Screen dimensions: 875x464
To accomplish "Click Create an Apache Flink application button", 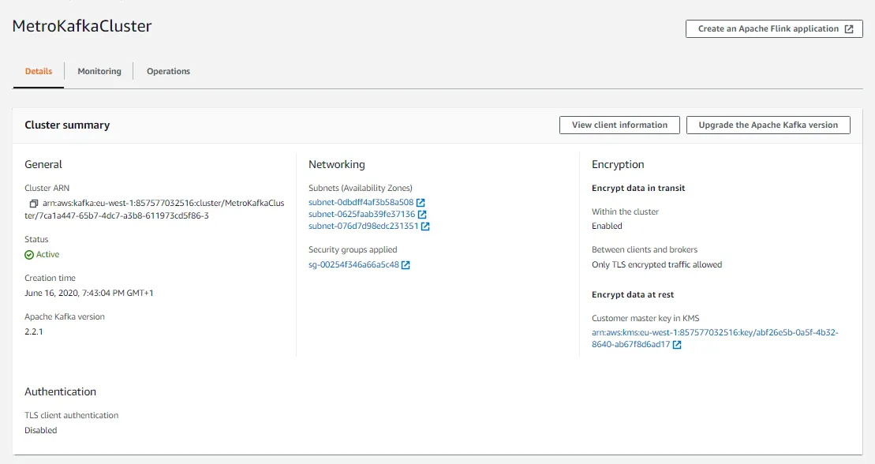I will pos(774,29).
